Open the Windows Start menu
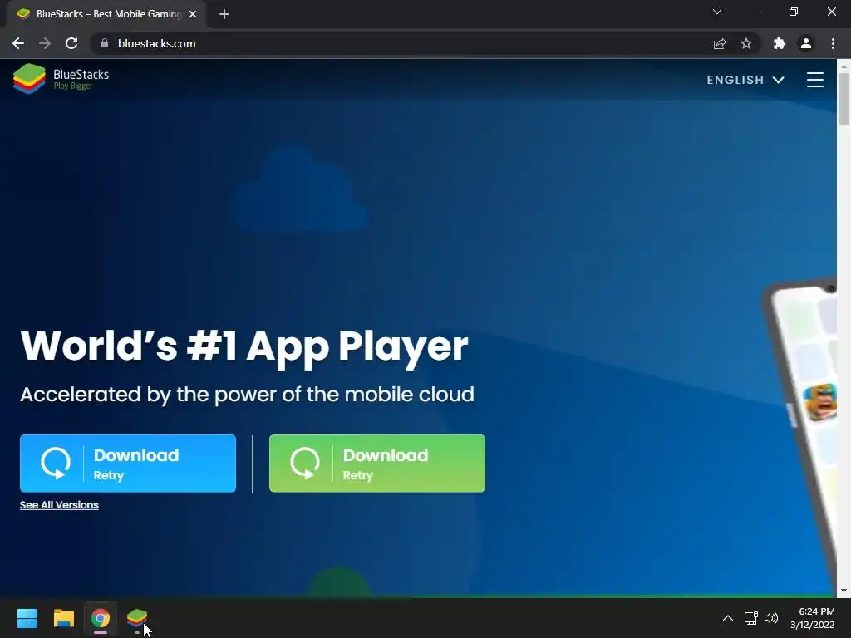This screenshot has width=851, height=638. click(27, 618)
